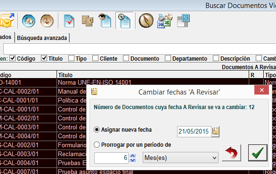Toggle the Título search checkbox

pos(44,58)
